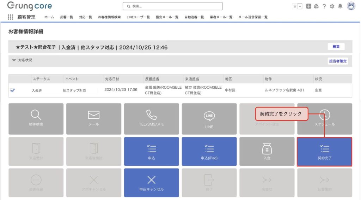Viewport: 361px width, 200px height.
Task: Open the app launcher grid menu
Action: (10, 17)
